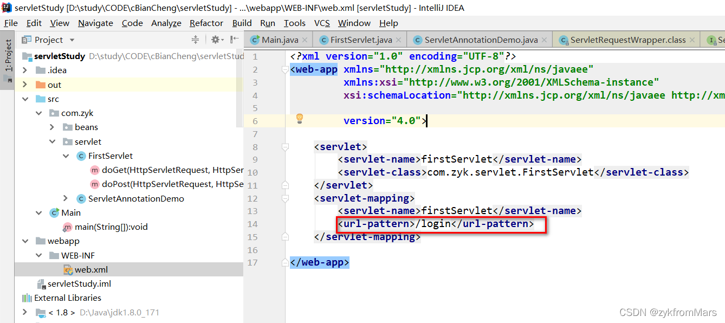
Task: Click the intention lightbulb on line 6
Action: tap(299, 119)
